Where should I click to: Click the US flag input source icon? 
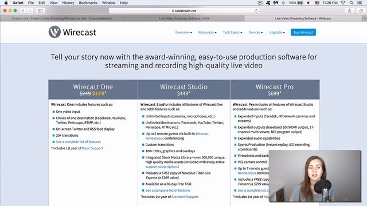(x=317, y=3)
